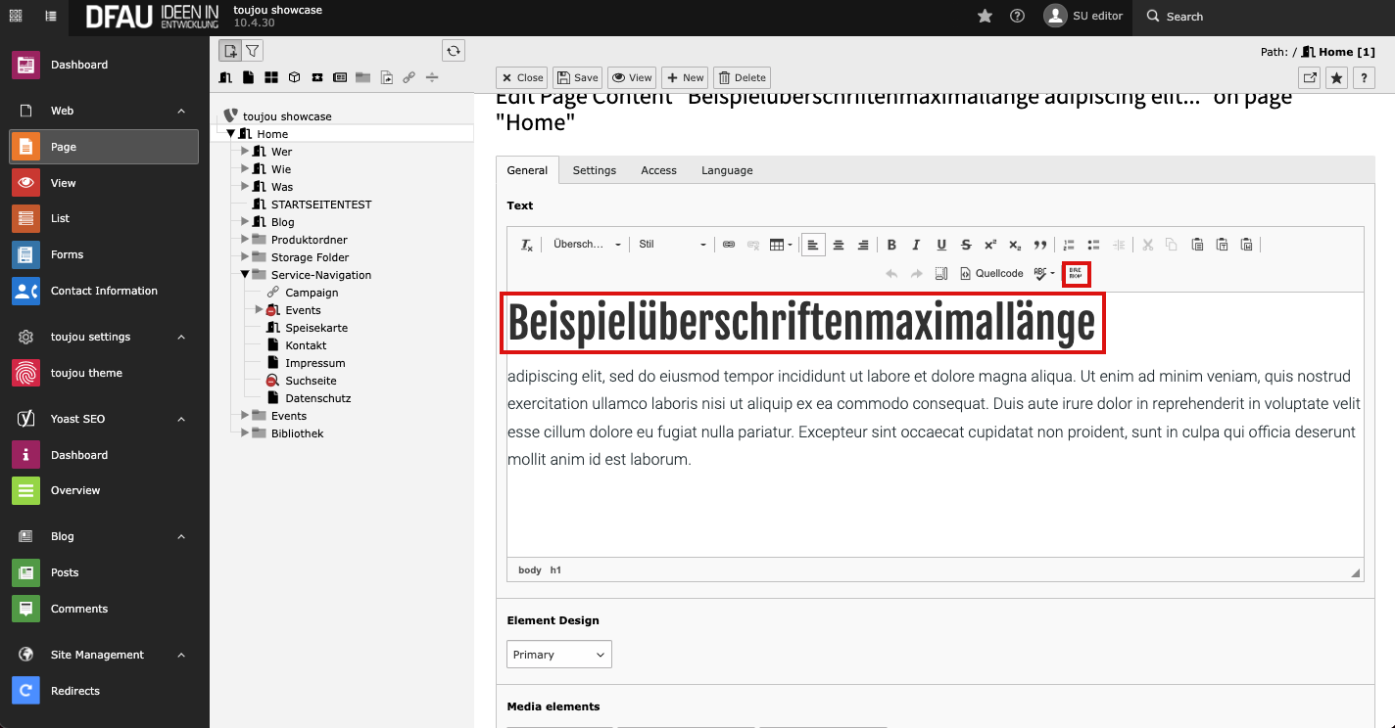Viewport: 1395px width, 728px height.
Task: Toggle superscript formatting
Action: coord(990,246)
